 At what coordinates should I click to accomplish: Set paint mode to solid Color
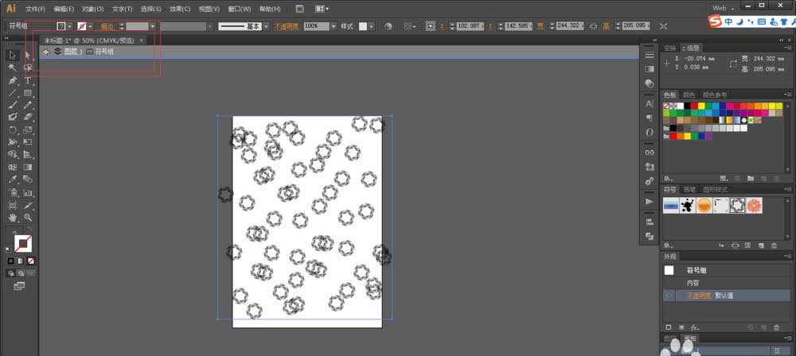click(10, 261)
